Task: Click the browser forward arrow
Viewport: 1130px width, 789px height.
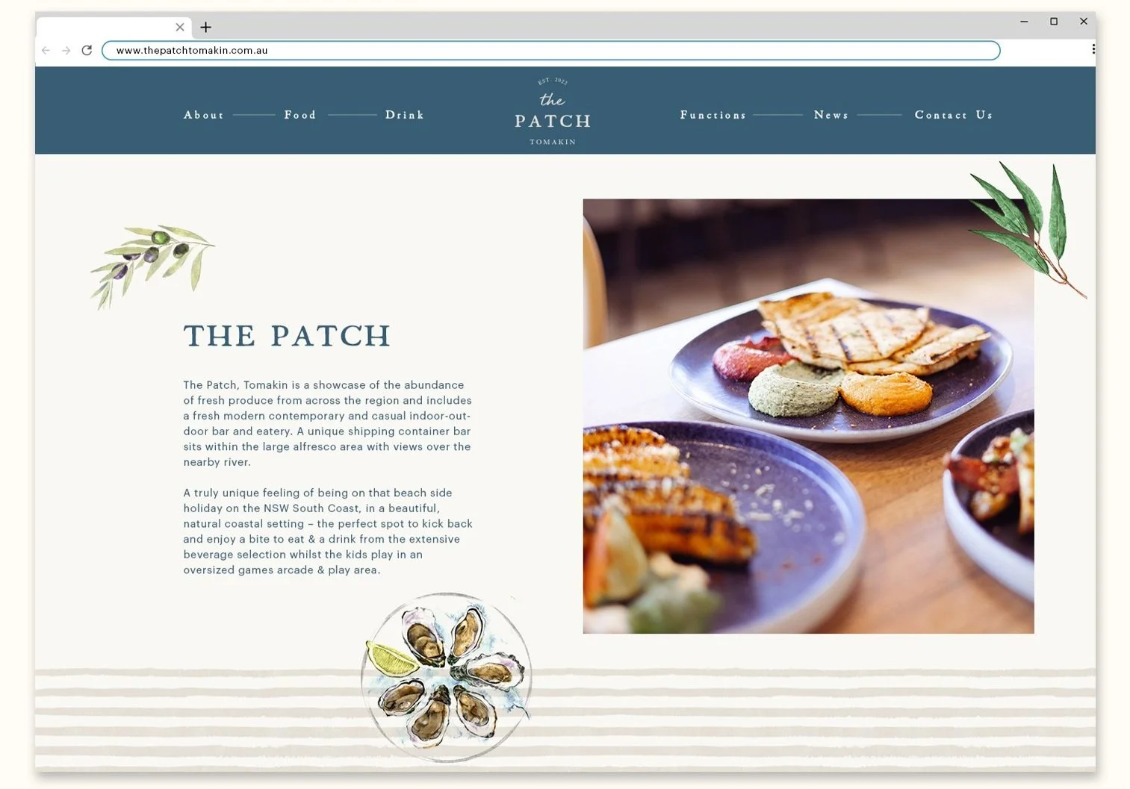Action: tap(66, 50)
